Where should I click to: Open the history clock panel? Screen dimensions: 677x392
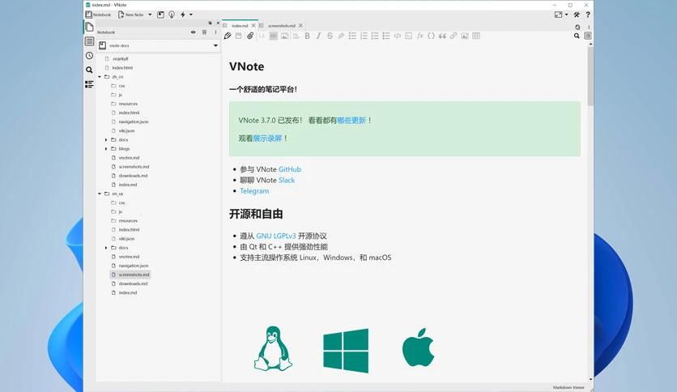[x=89, y=56]
